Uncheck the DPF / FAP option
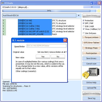The image size is (102, 102). (x=84, y=23)
